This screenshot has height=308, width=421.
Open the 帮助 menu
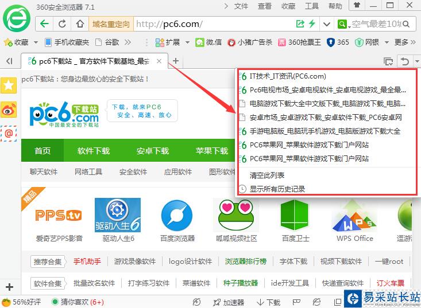point(335,6)
